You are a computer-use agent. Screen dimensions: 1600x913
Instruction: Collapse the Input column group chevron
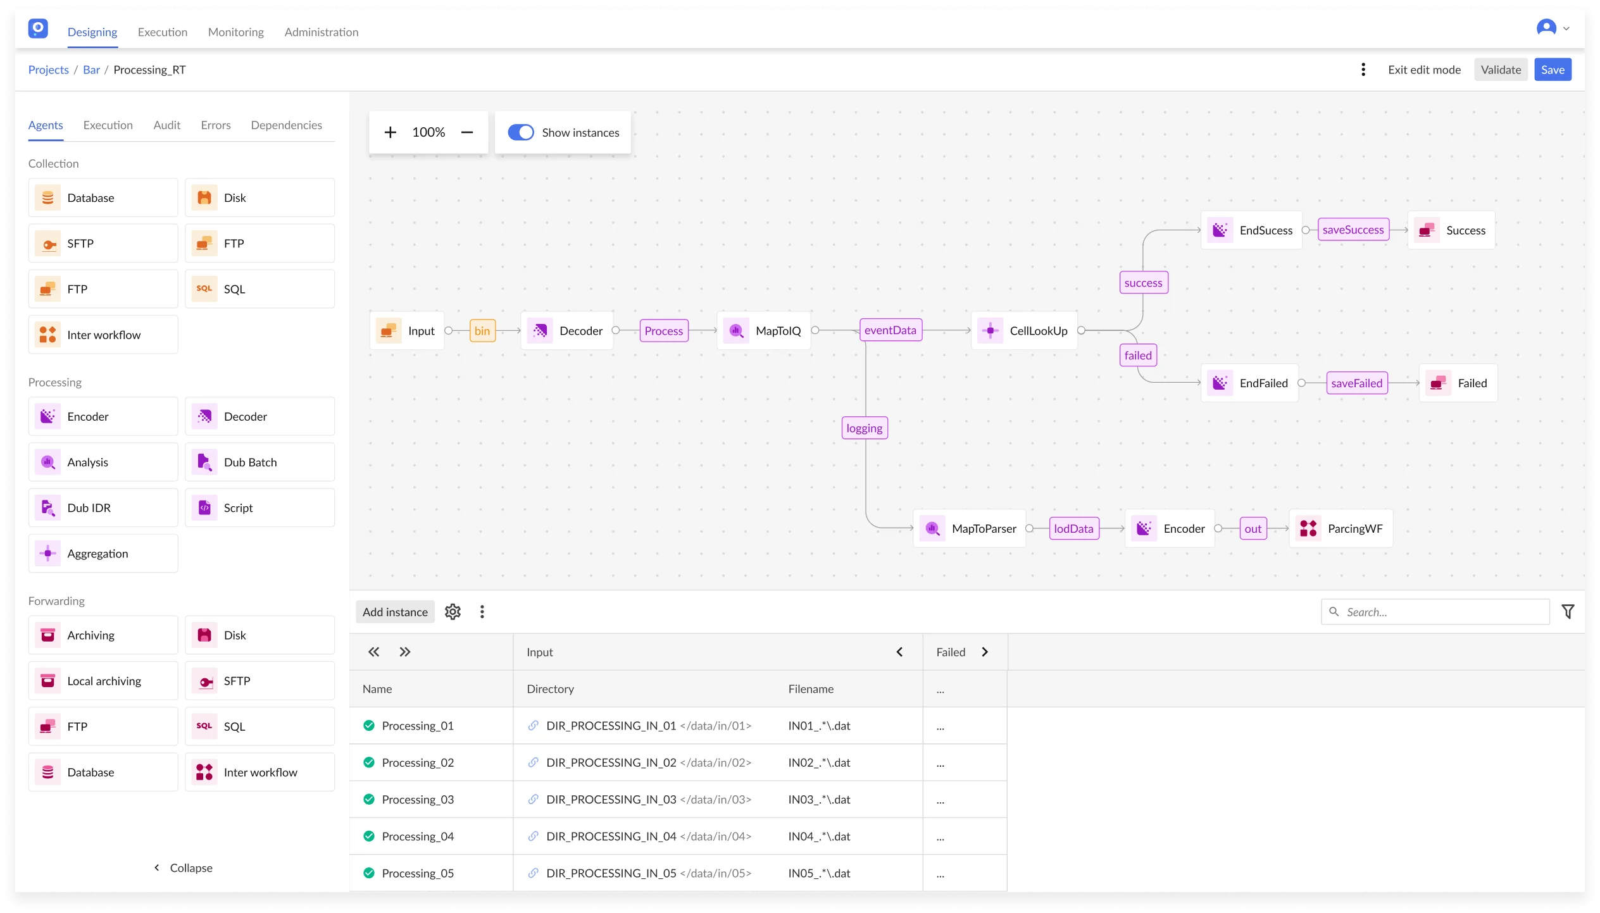point(899,652)
